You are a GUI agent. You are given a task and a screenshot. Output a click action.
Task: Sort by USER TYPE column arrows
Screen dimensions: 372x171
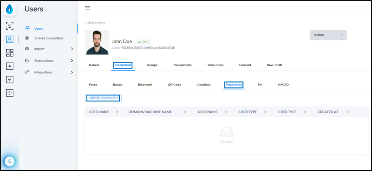tap(265, 112)
